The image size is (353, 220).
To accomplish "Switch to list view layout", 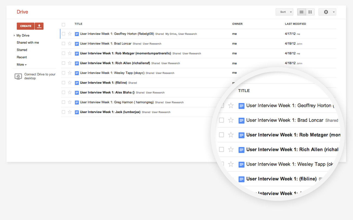I will tap(302, 12).
